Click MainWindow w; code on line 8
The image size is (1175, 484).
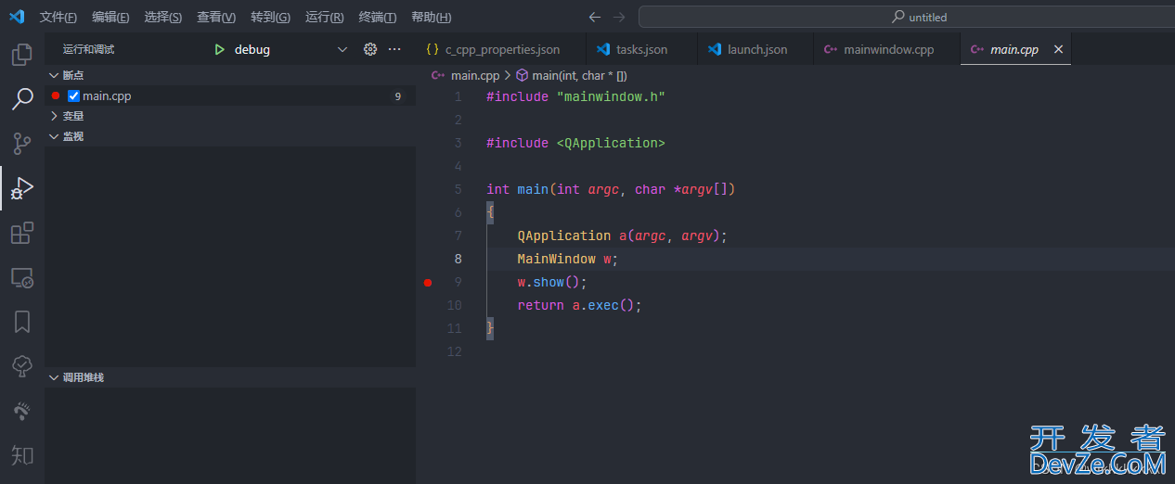567,259
